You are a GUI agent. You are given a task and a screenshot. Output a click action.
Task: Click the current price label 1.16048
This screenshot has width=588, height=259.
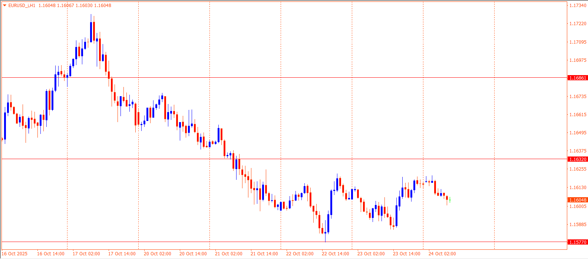click(x=578, y=200)
